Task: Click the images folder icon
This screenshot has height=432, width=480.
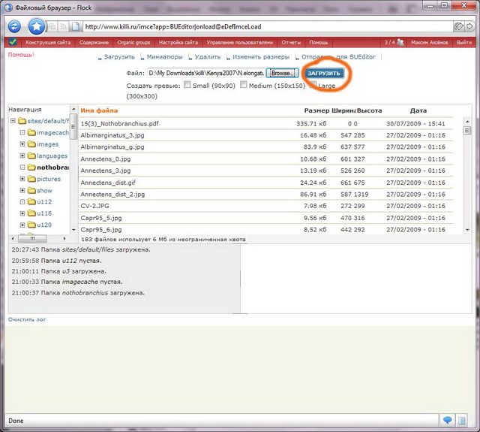Action: pyautogui.click(x=31, y=144)
